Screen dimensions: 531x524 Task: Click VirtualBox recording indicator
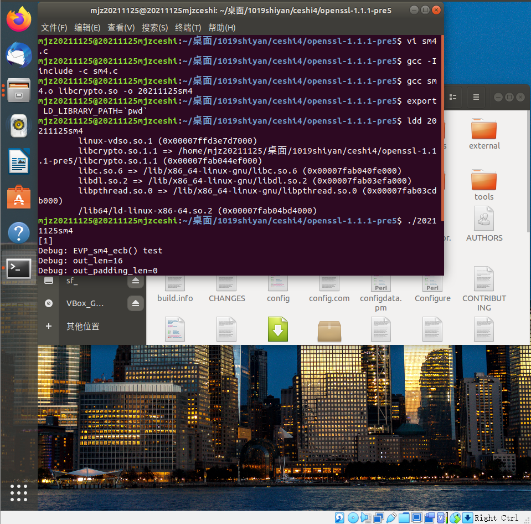point(430,517)
